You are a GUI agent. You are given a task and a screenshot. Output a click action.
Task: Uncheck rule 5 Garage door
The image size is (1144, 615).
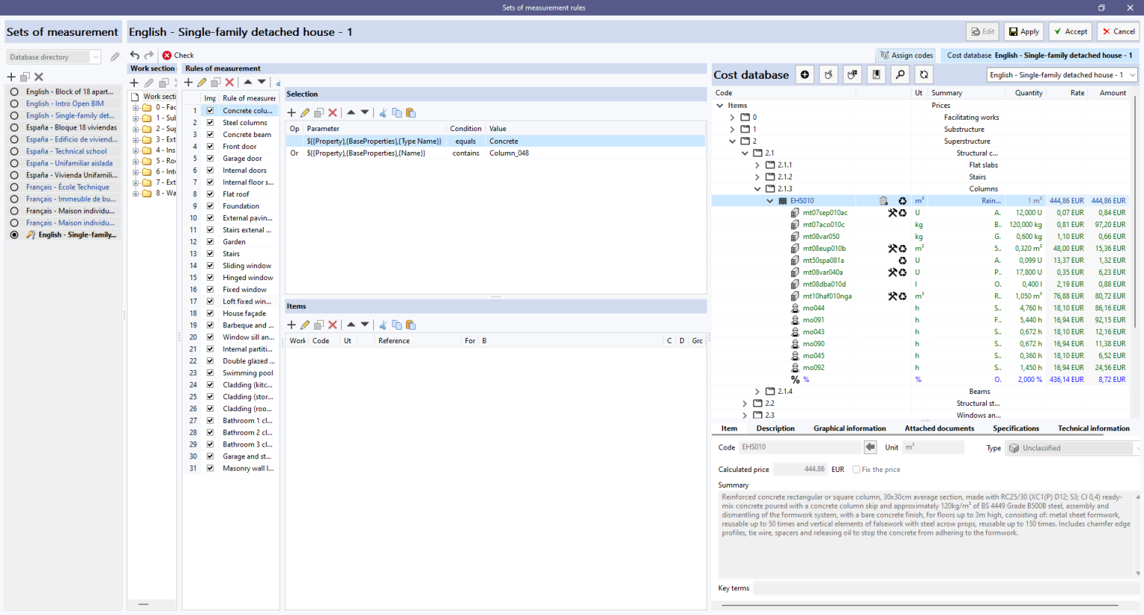(x=209, y=158)
